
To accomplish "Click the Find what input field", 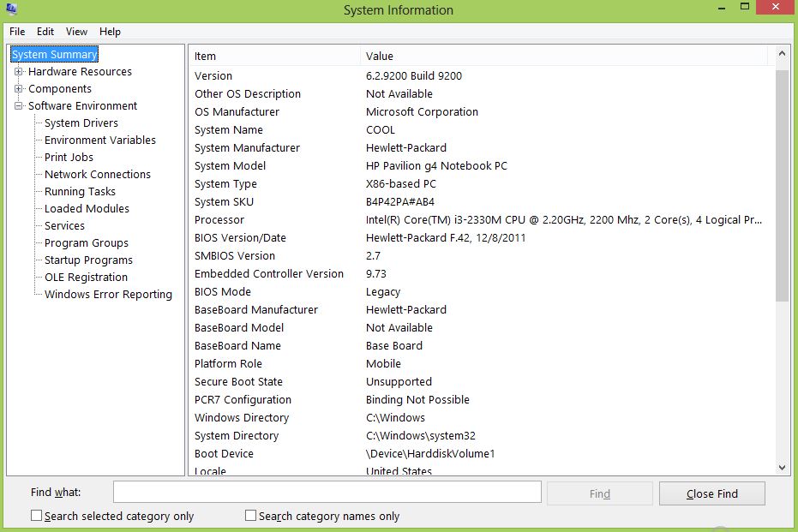I will [x=326, y=492].
